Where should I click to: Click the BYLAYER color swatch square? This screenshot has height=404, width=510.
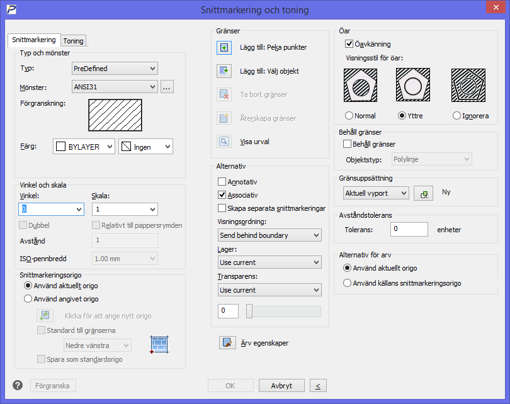(61, 147)
